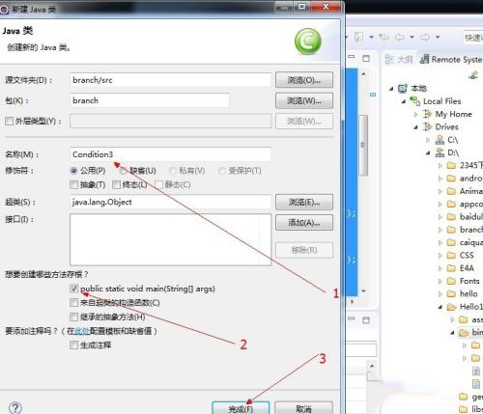Select the Drives icon in tree
Viewport: 483px width, 414px height.
click(x=427, y=126)
